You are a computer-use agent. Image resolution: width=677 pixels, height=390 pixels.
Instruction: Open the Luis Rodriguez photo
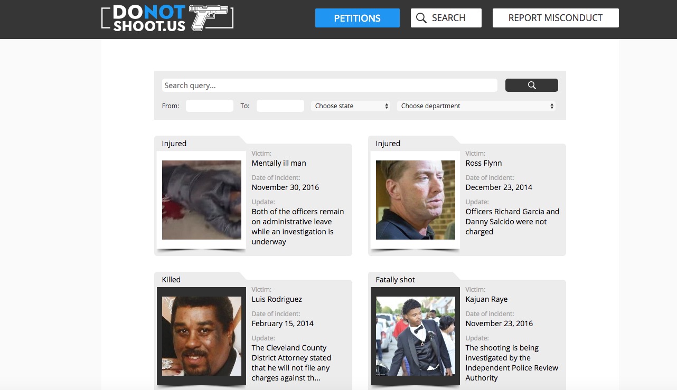202,336
